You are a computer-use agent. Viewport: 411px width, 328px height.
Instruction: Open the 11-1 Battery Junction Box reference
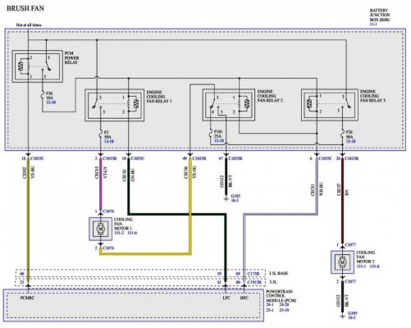373,25
